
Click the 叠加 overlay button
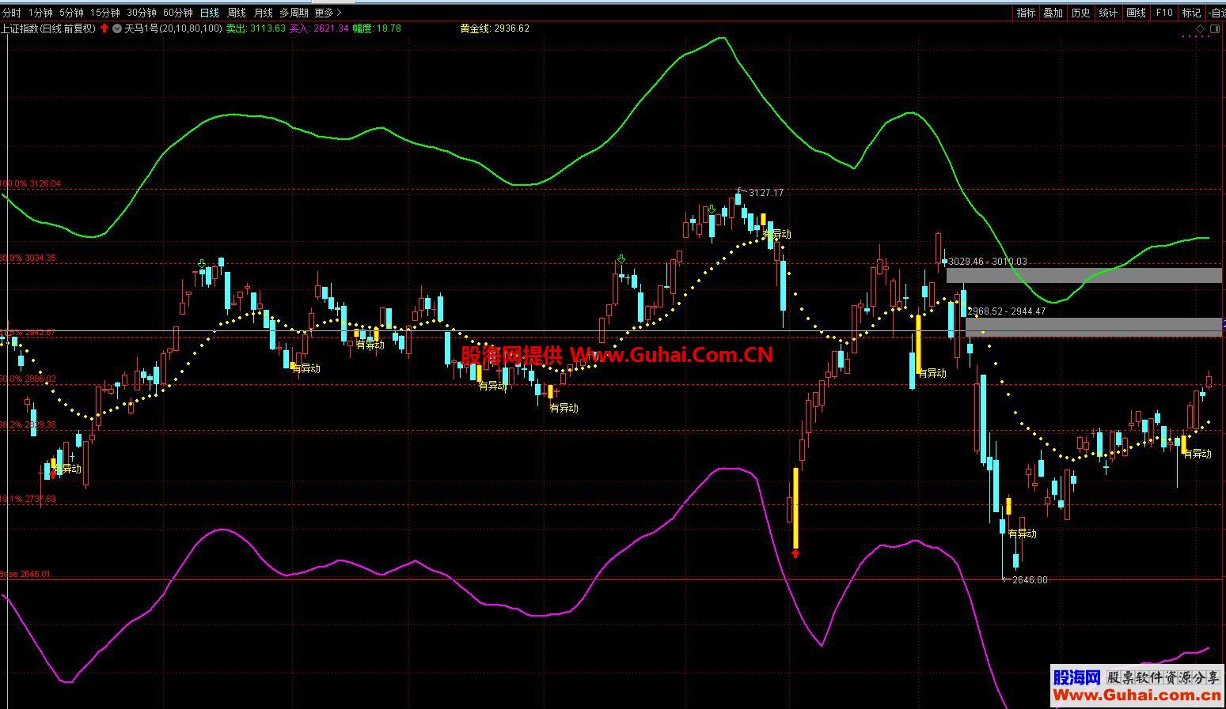(x=1053, y=13)
